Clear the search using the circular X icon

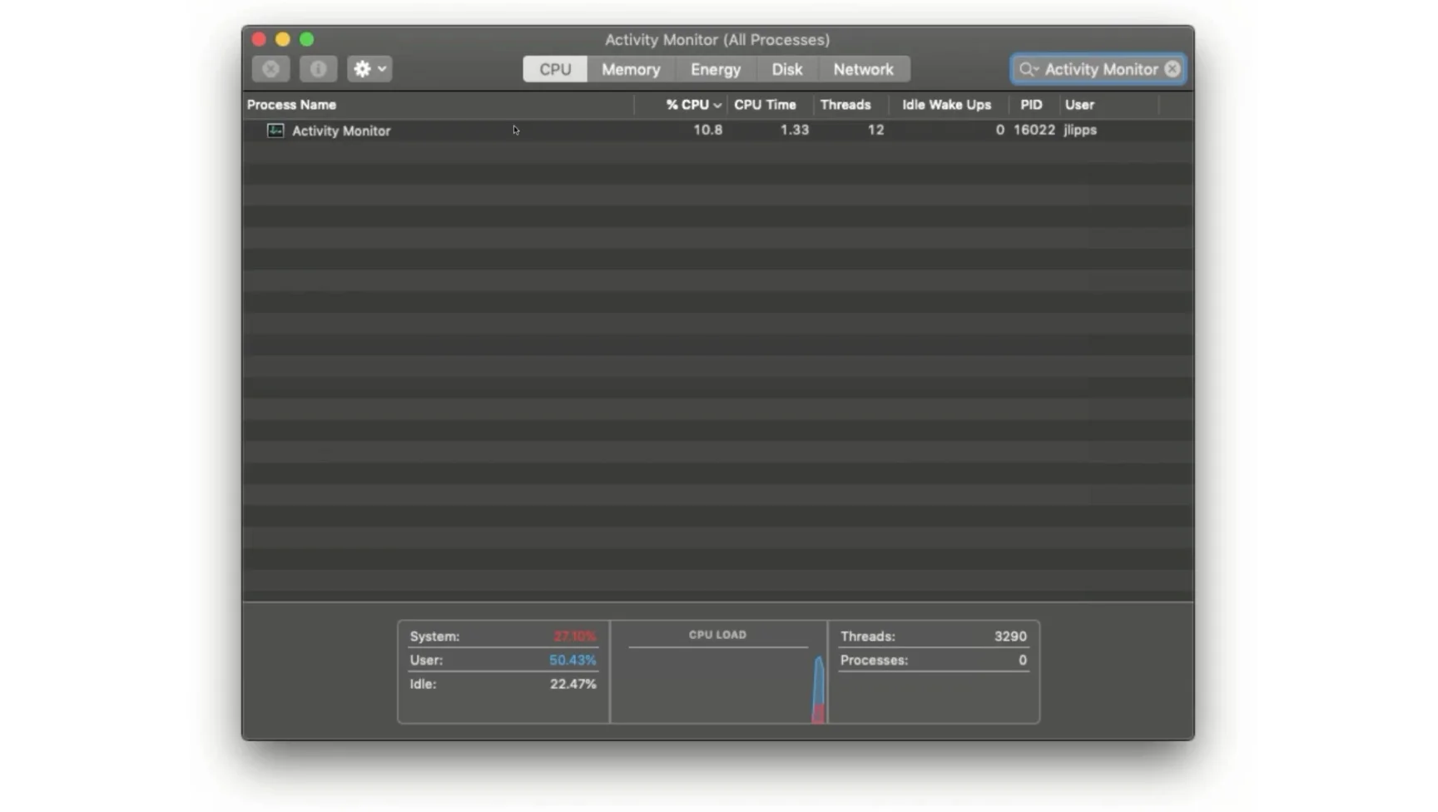1172,69
